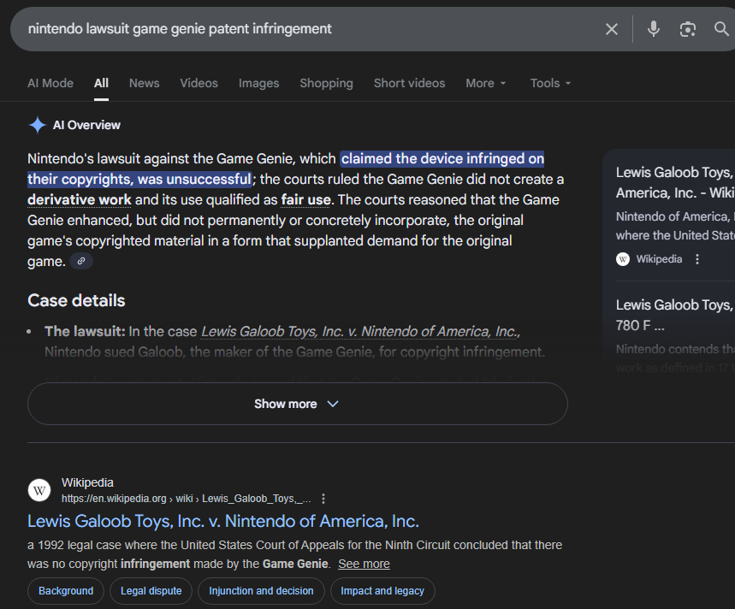View the Short videos tab
This screenshot has height=609, width=735.
click(409, 83)
